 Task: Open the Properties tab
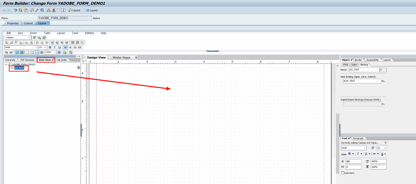[13, 23]
